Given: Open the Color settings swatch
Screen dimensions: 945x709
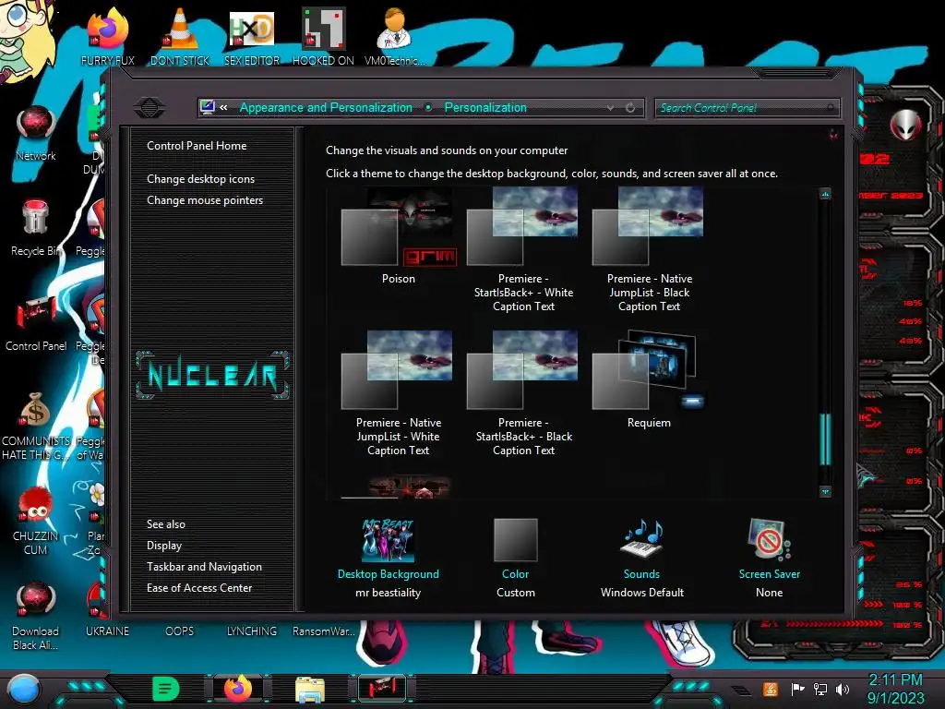Looking at the screenshot, I should click(515, 558).
